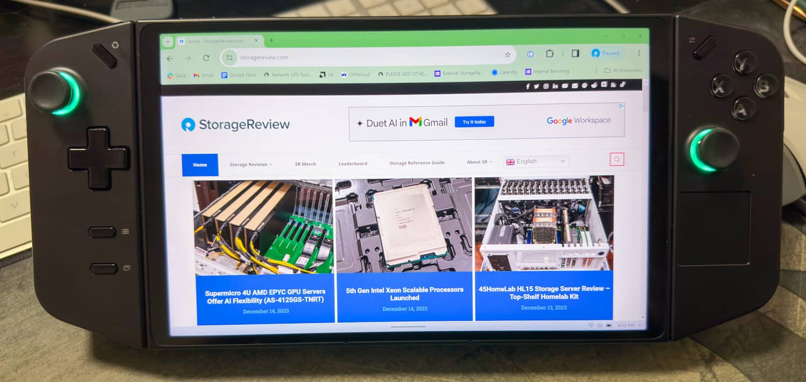Image resolution: width=806 pixels, height=382 pixels.
Task: Select the Home menu item
Action: click(200, 165)
